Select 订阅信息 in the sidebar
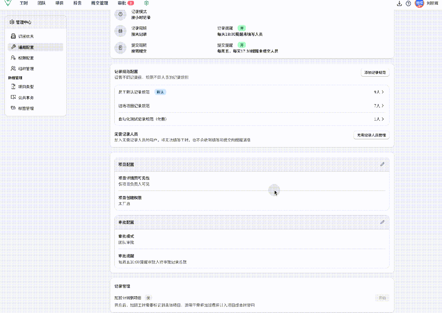The width and height of the screenshot is (442, 313). coord(36,36)
